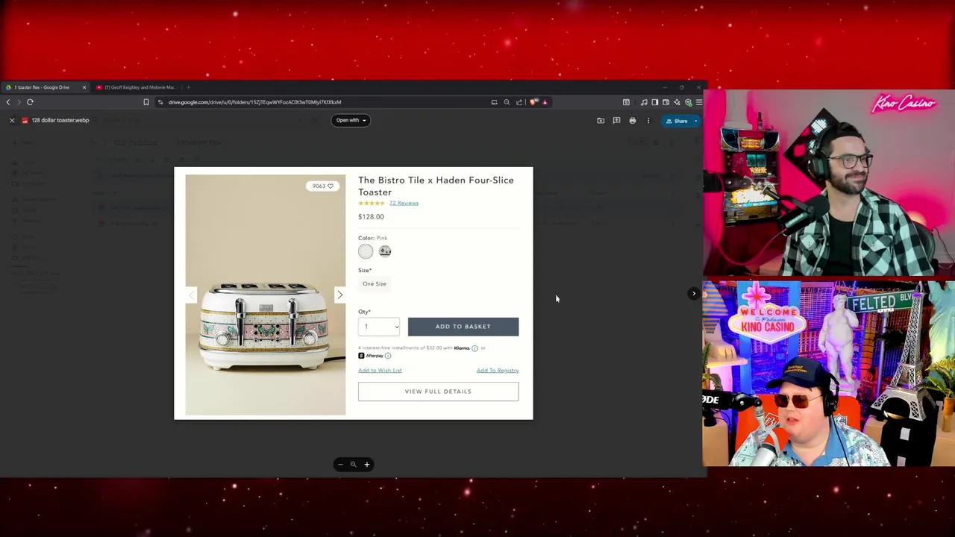Minimize the browser window
955x537 pixels.
pos(665,87)
